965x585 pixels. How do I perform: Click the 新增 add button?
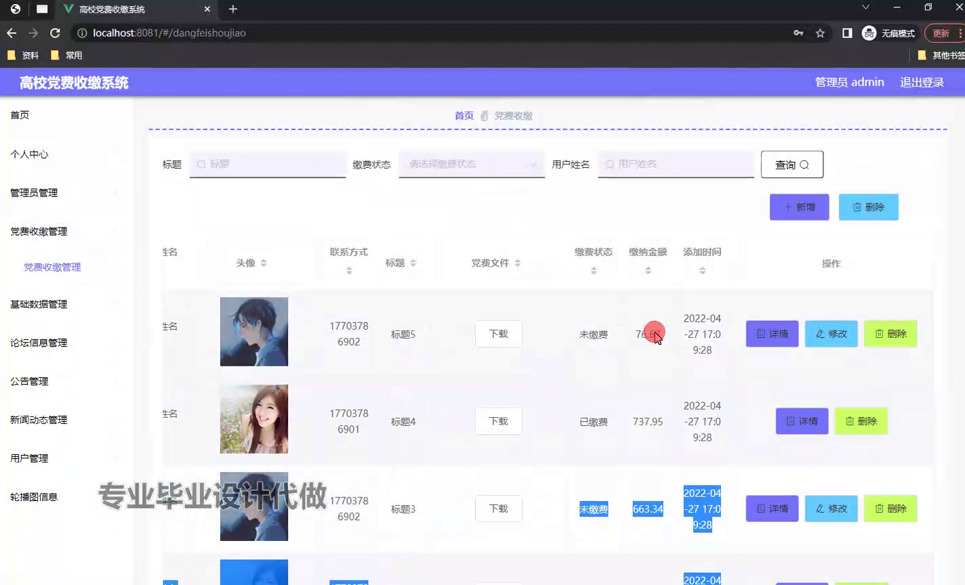[x=800, y=207]
